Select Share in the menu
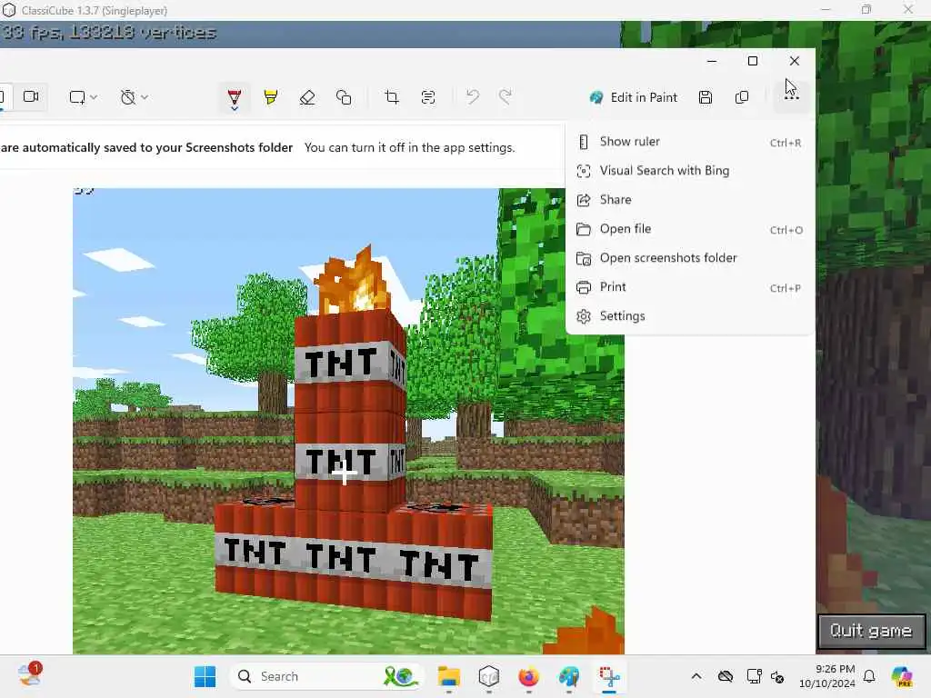 (690, 200)
